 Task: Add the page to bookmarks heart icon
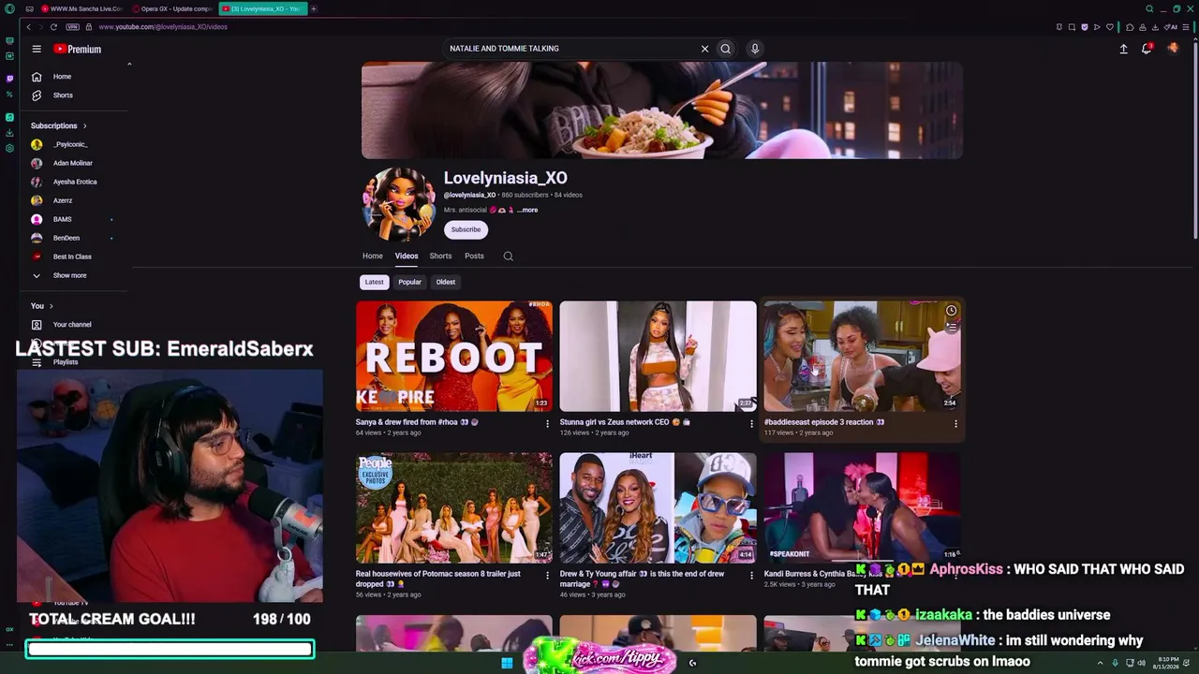click(1110, 27)
